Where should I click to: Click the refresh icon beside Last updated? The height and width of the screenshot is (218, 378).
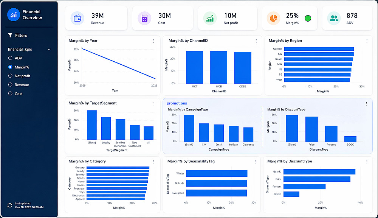10,205
